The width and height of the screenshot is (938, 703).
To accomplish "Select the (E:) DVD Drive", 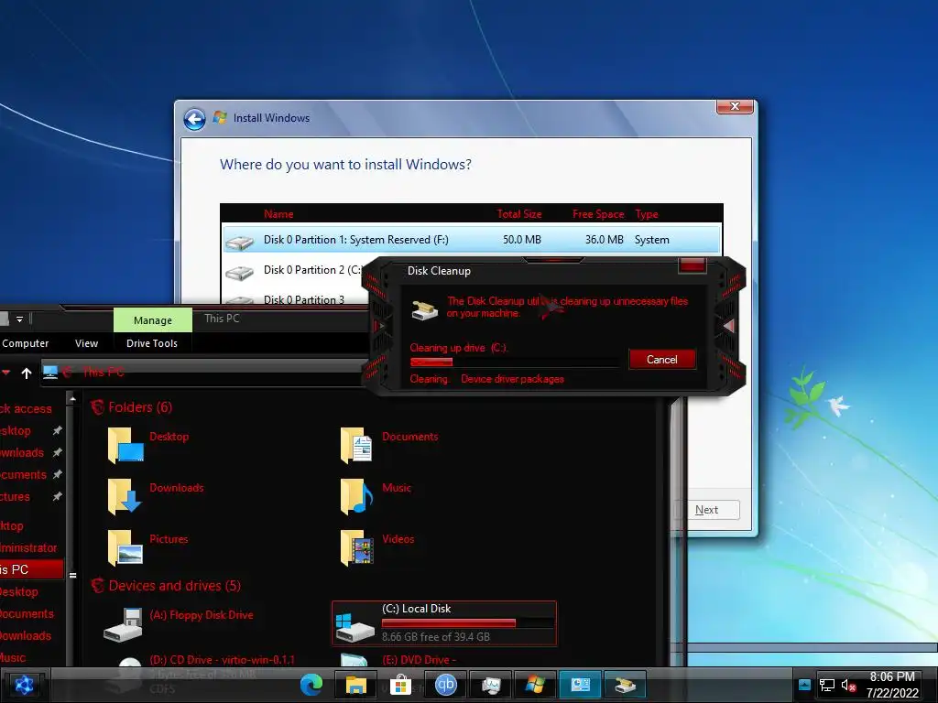I will pyautogui.click(x=398, y=660).
